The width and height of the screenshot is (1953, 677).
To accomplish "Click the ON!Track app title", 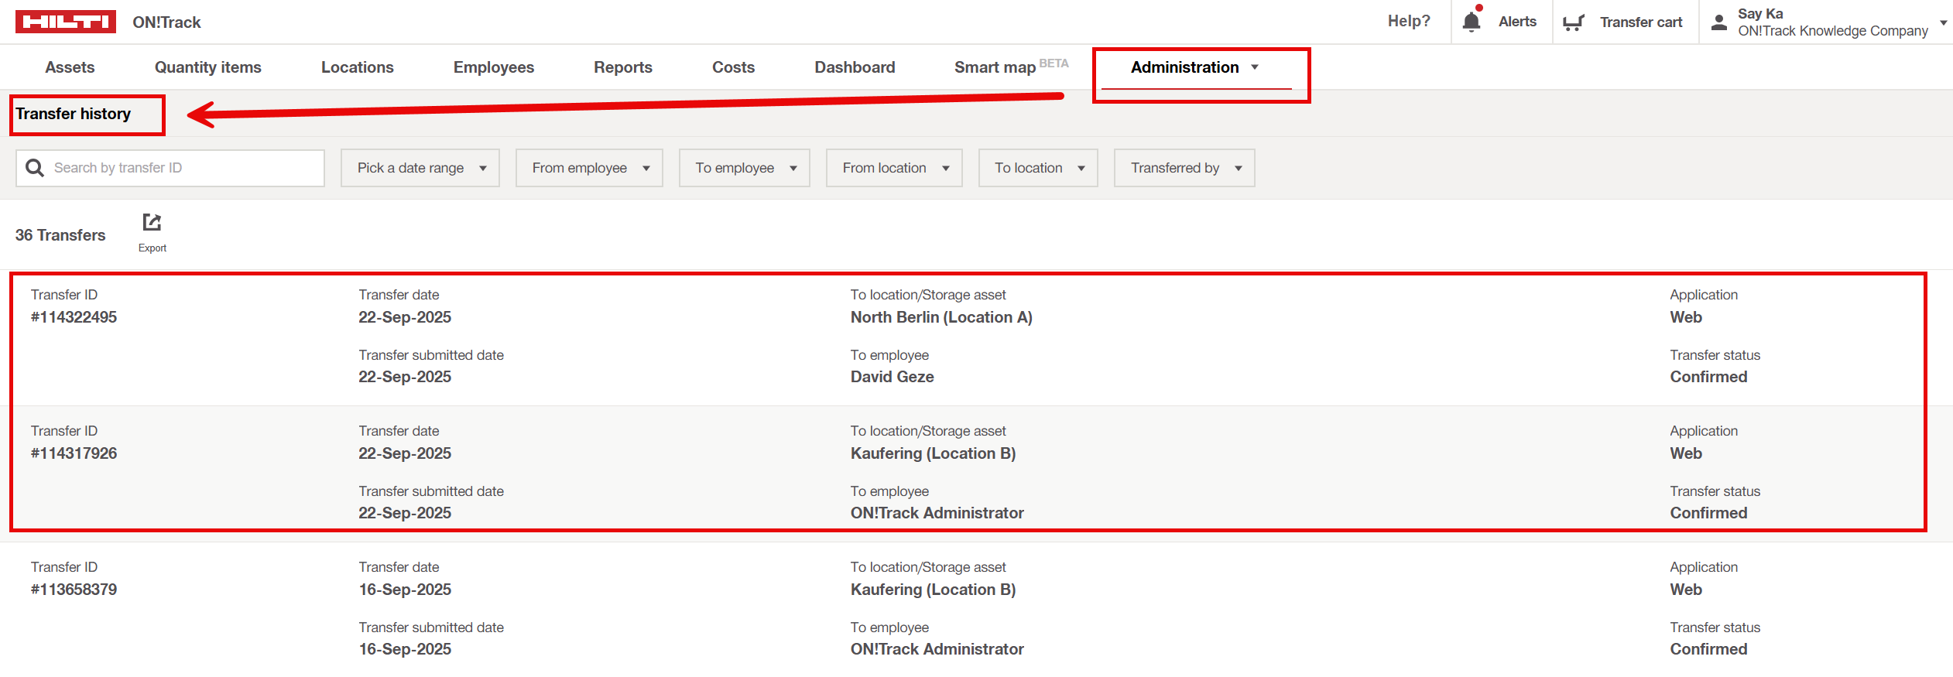I will pos(166,22).
